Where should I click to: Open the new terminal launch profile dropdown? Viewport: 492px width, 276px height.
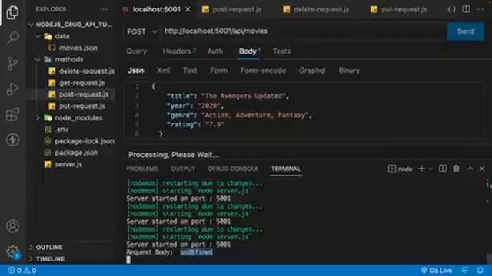(430, 169)
